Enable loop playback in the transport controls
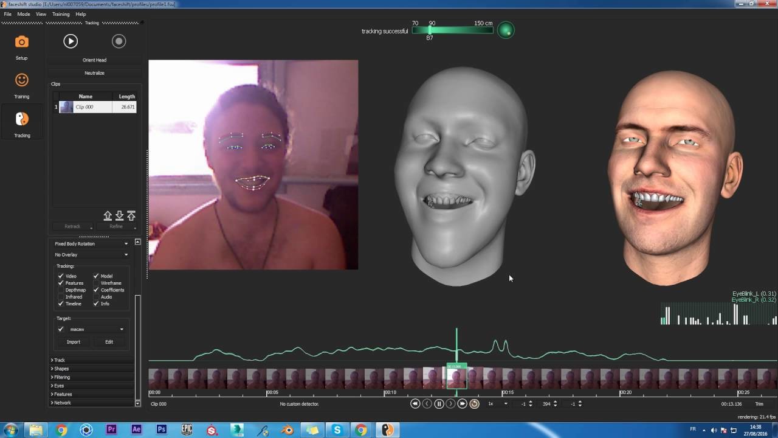Screen dimensions: 778x438 (x=474, y=403)
